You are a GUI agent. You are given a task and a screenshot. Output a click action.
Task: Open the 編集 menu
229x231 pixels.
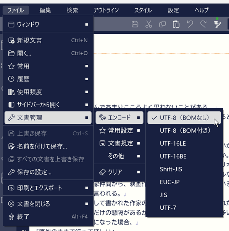(x=45, y=10)
